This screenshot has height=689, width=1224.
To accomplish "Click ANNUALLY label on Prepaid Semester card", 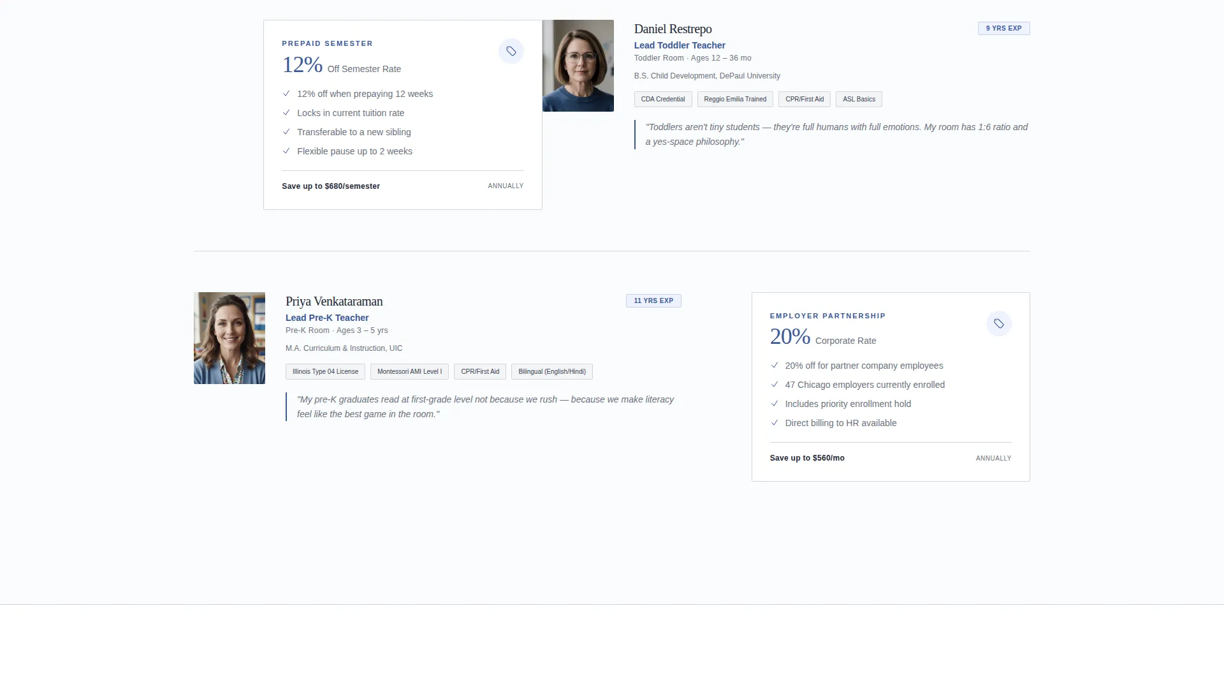I will 506,186.
